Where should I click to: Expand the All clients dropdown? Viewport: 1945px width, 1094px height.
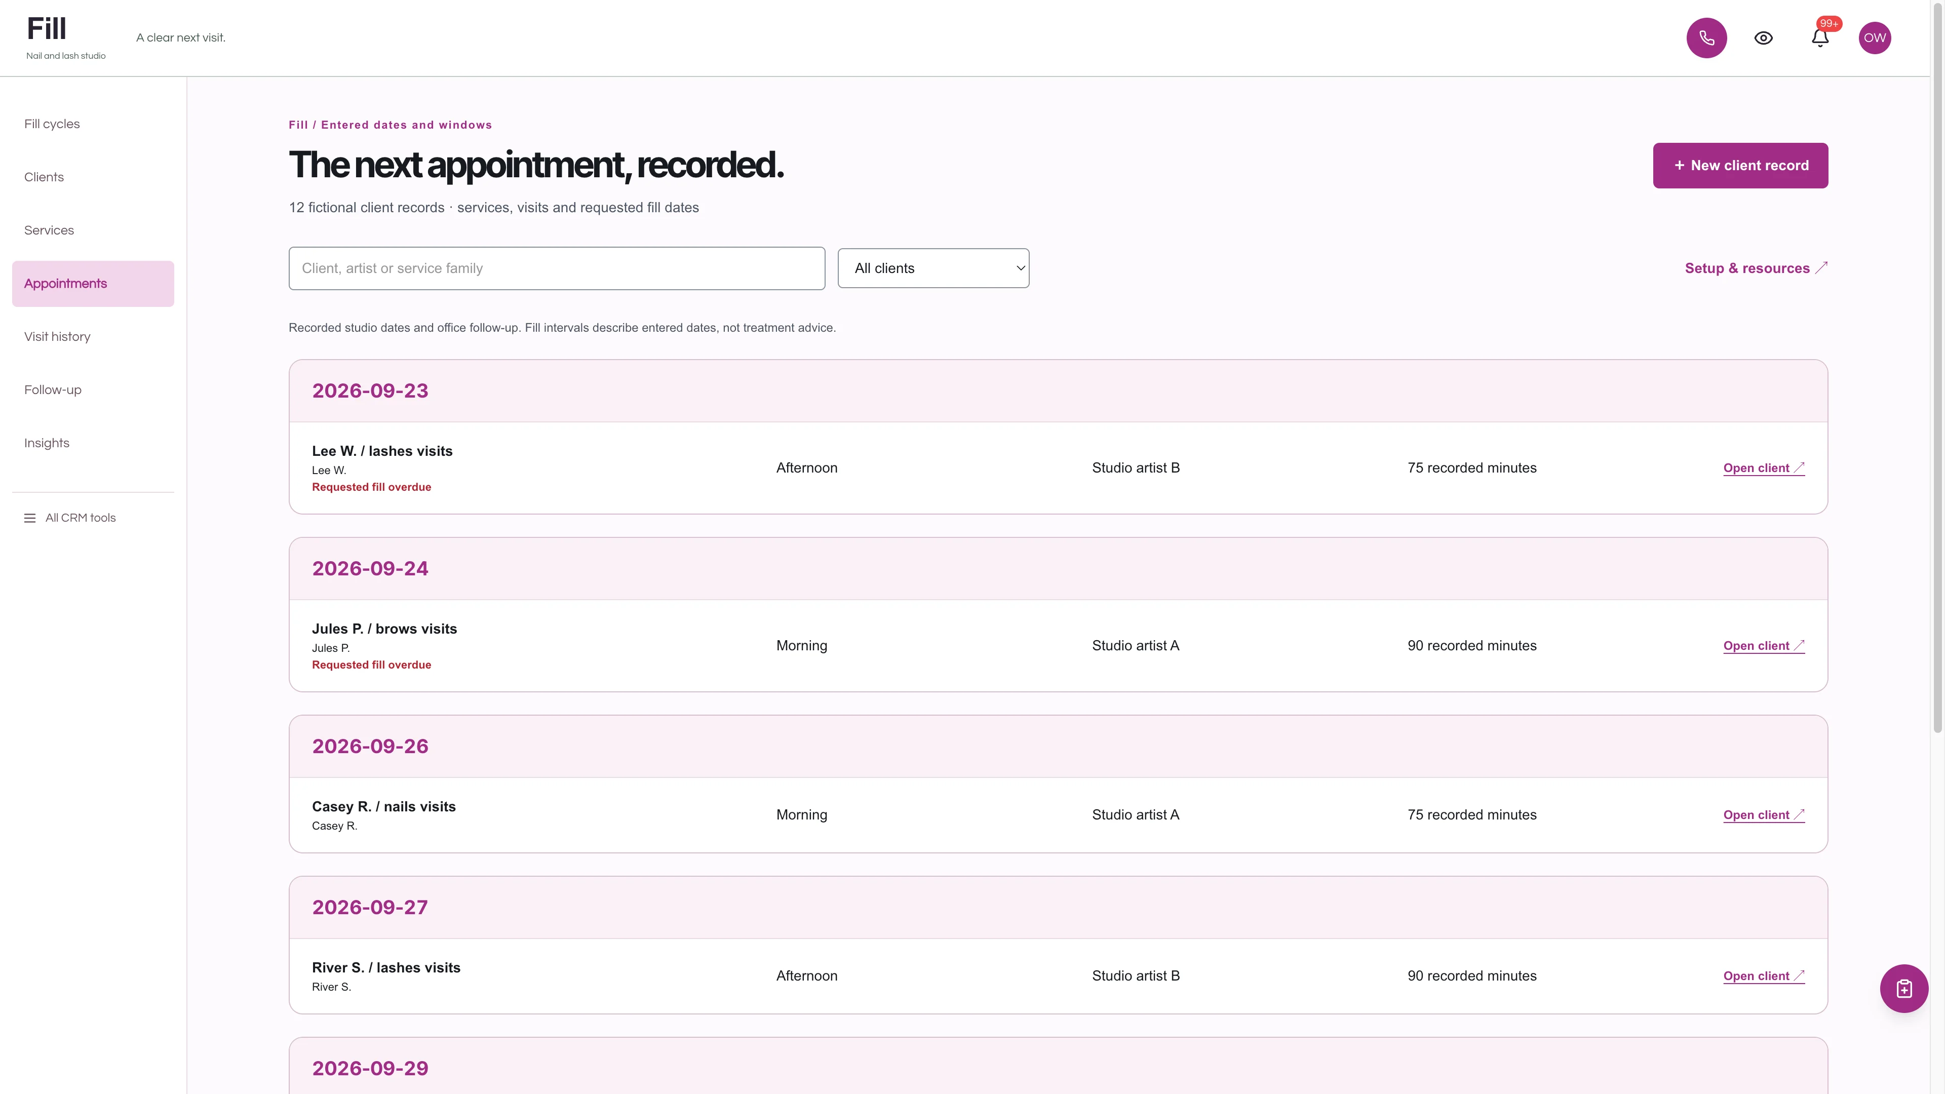(x=933, y=268)
